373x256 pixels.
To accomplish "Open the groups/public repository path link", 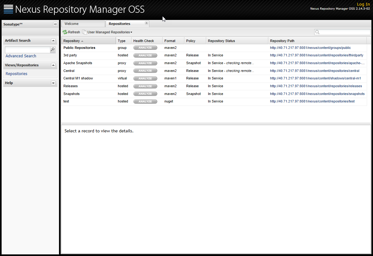I will click(x=310, y=48).
